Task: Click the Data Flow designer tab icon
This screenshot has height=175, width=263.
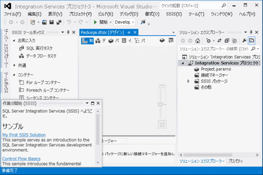Action: click(x=98, y=40)
